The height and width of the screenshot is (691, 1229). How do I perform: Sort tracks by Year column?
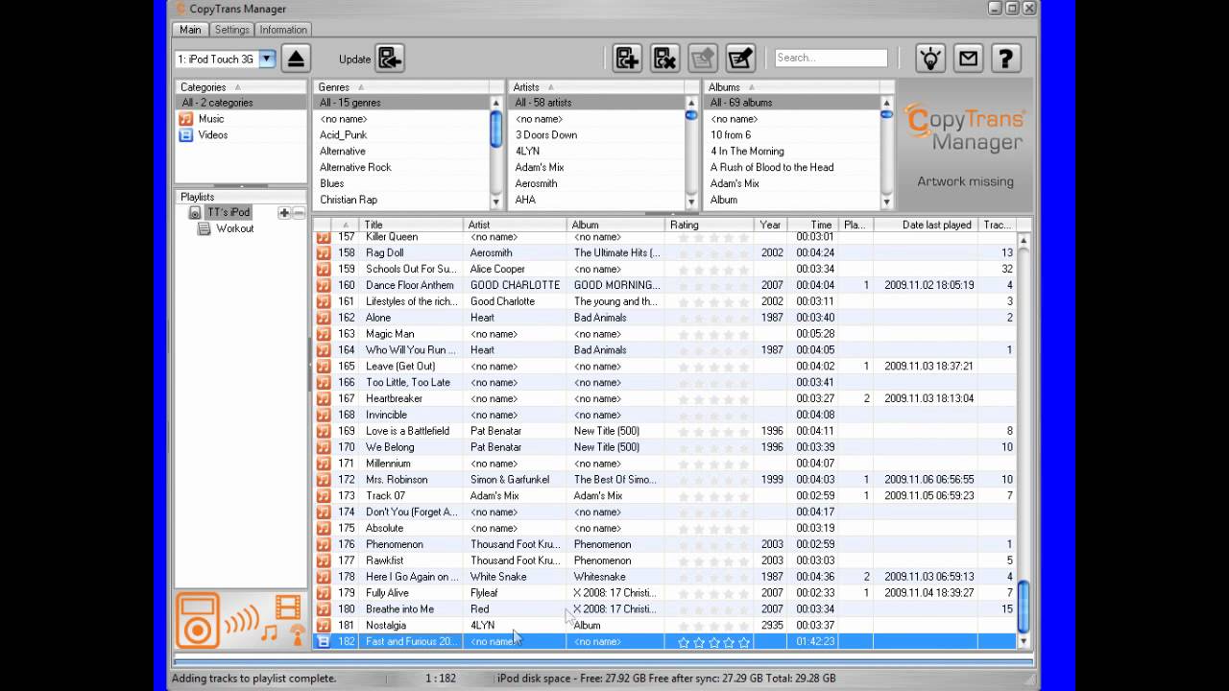click(770, 225)
